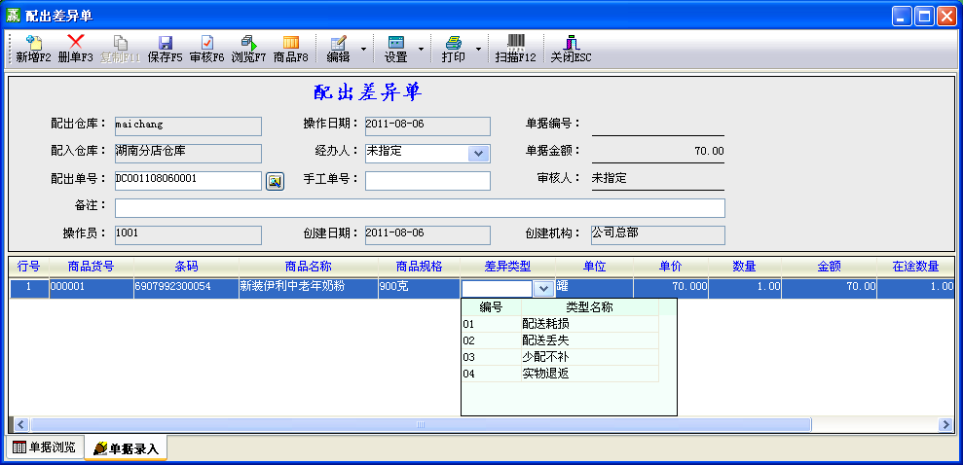Click the product code cell 000001
The height and width of the screenshot is (465, 963).
click(91, 288)
